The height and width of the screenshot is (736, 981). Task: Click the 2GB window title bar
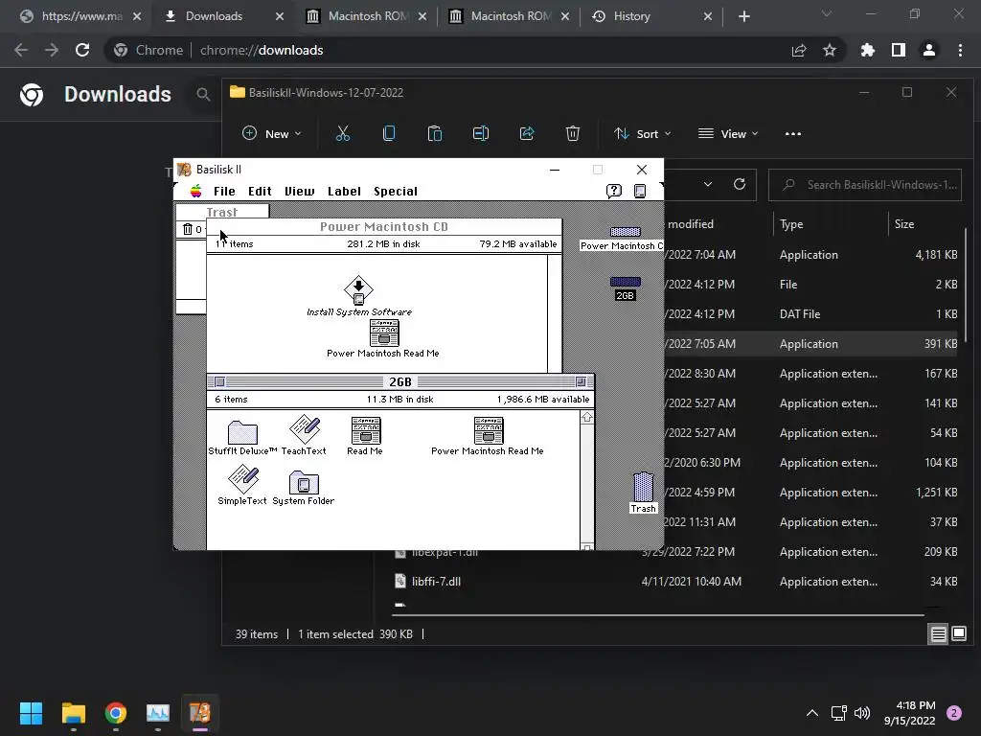(x=400, y=381)
